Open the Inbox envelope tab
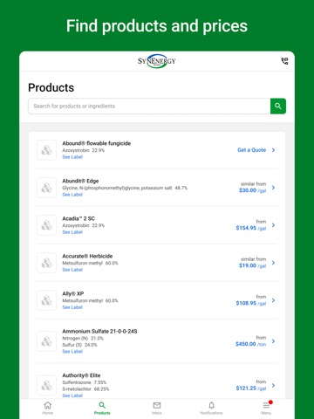This screenshot has width=314, height=419. click(x=157, y=408)
